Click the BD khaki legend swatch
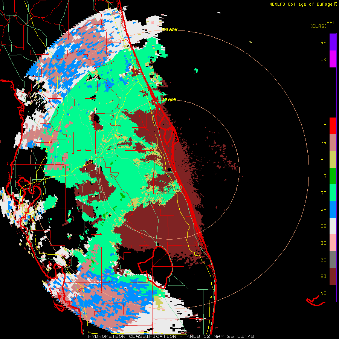This screenshot has height=339, width=339. pyautogui.click(x=333, y=160)
